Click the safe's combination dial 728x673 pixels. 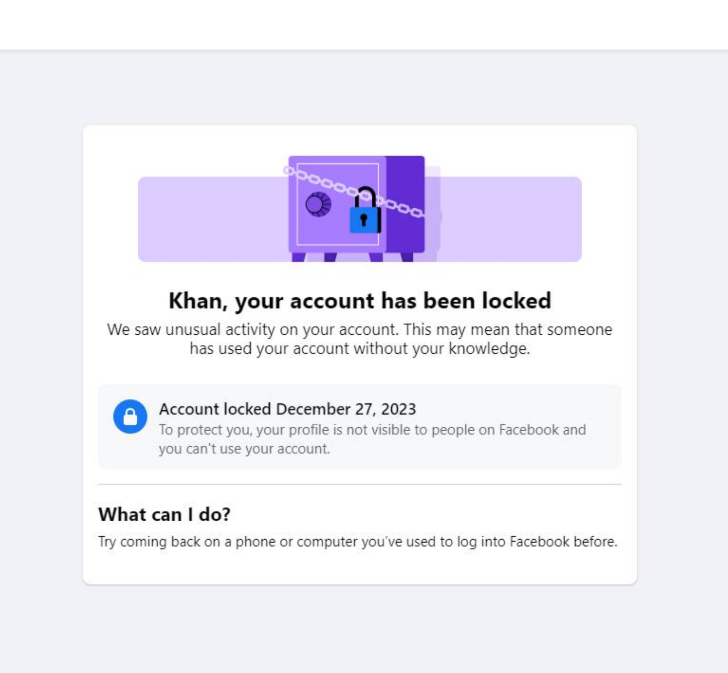coord(318,203)
